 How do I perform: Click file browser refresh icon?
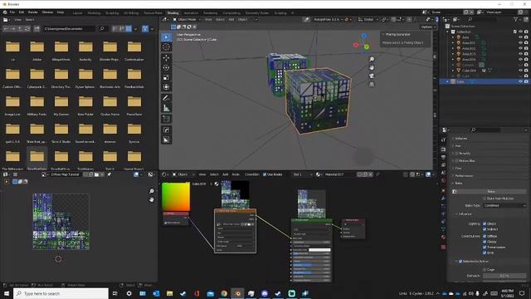[x=27, y=29]
